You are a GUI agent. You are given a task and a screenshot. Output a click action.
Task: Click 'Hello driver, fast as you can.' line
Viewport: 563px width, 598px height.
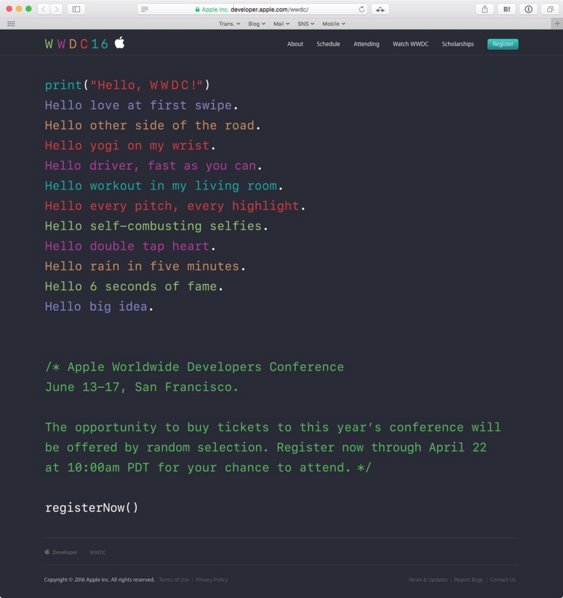(153, 166)
